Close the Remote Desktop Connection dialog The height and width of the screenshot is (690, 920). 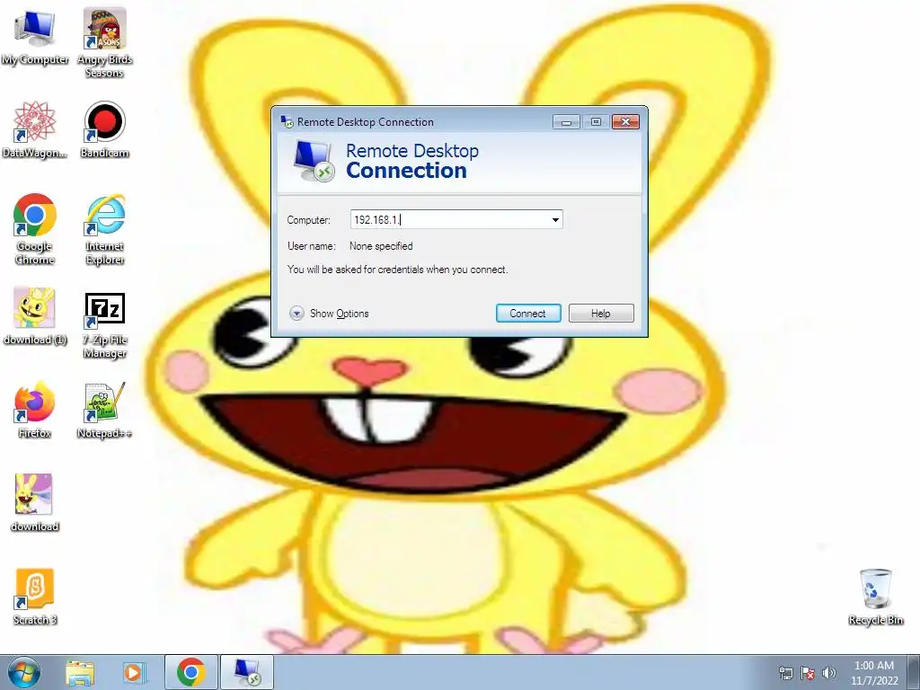[x=625, y=122]
